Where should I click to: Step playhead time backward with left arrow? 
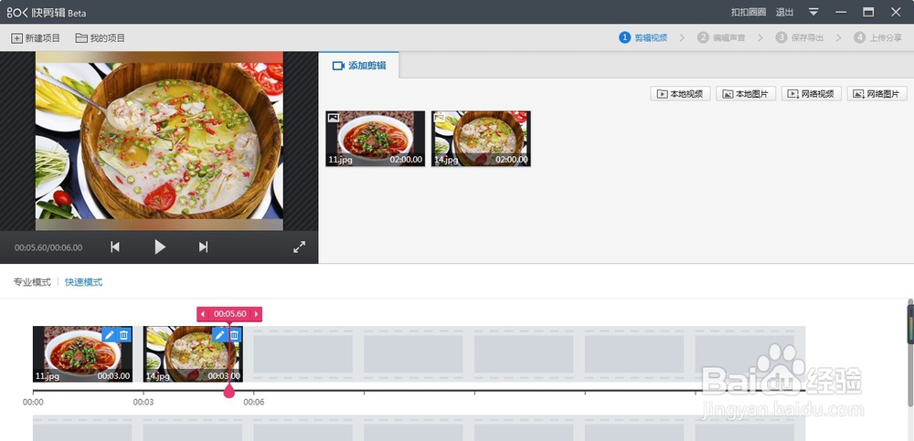(203, 314)
